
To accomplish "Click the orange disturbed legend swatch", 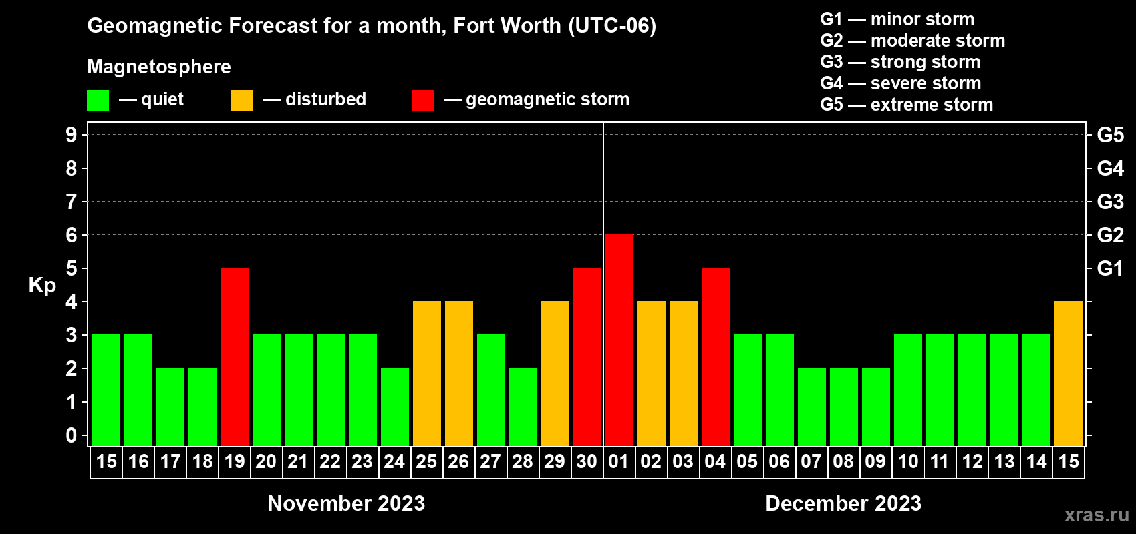I will coord(242,101).
